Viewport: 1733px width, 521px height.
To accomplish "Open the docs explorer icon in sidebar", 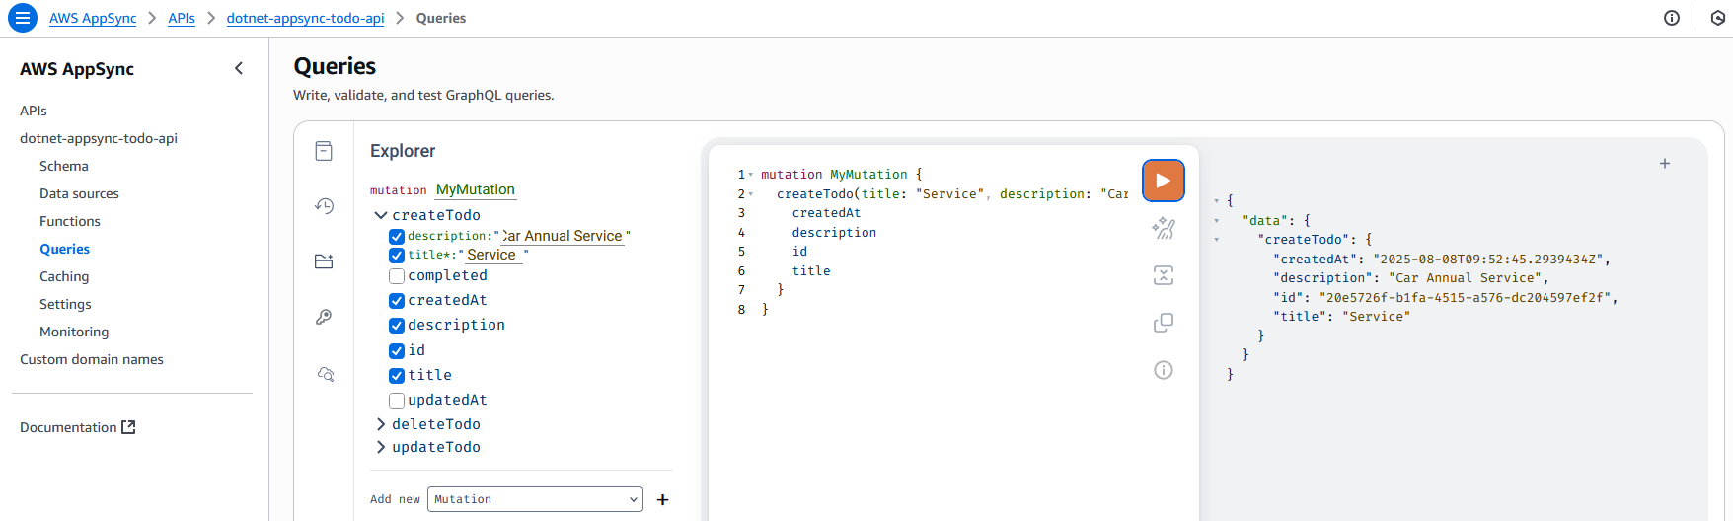I will 324,151.
